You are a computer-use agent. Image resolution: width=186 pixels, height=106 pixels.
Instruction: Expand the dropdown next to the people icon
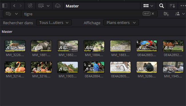pyautogui.click(x=183, y=14)
